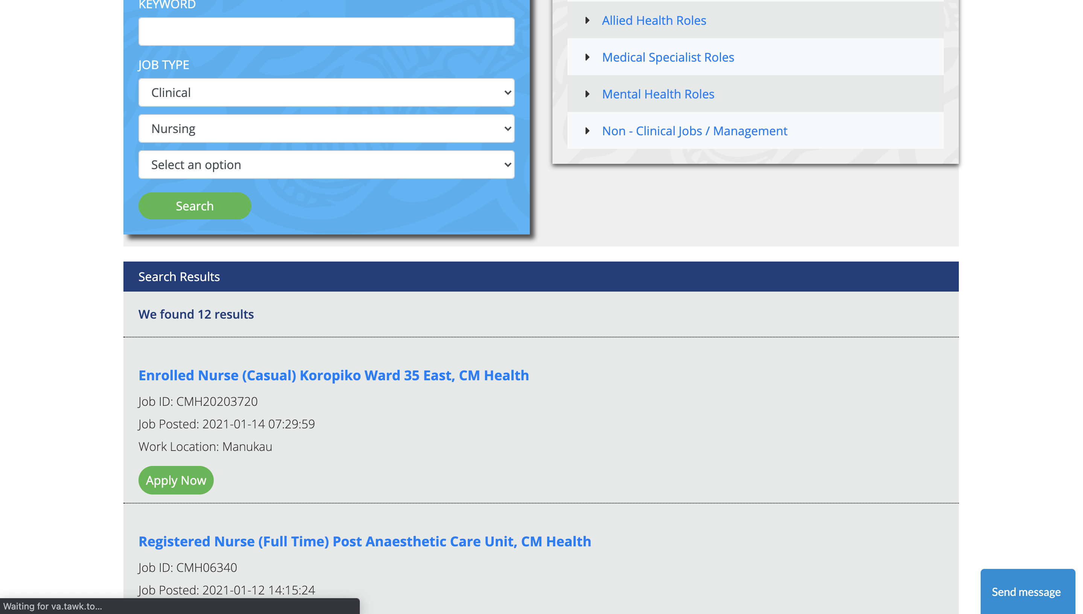Click the green Search button
The image size is (1083, 614).
point(195,206)
